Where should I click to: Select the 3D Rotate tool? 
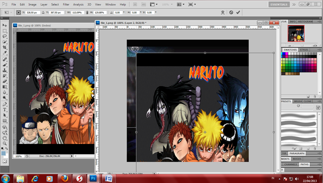pos(5,127)
